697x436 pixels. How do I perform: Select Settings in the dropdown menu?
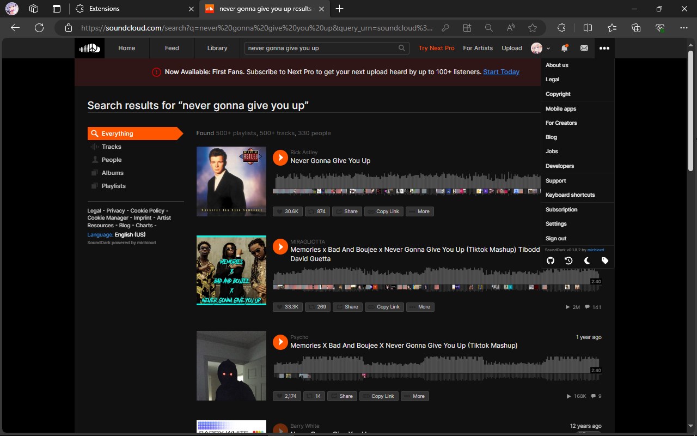tap(578, 224)
